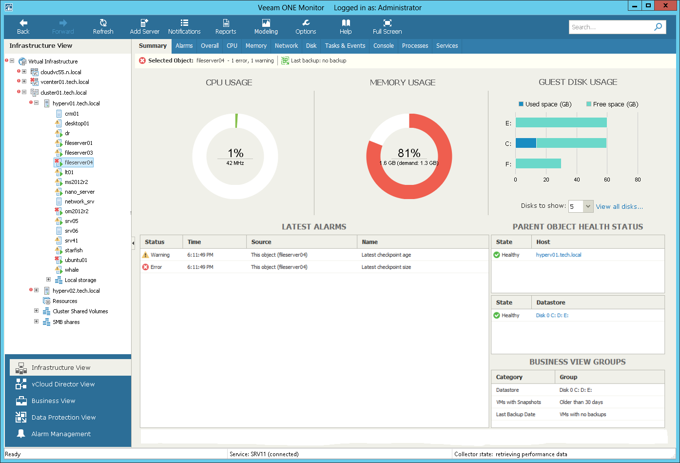Click the Refresh toolbar icon

[x=103, y=27]
